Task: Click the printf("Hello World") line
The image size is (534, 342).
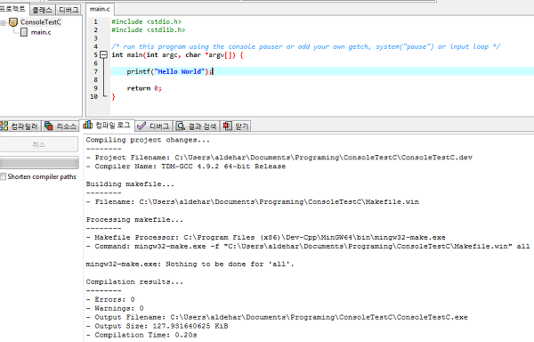Action: tap(169, 71)
